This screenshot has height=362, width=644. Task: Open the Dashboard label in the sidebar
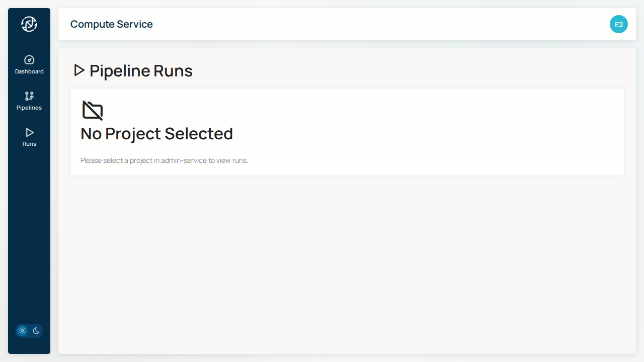pyautogui.click(x=29, y=71)
